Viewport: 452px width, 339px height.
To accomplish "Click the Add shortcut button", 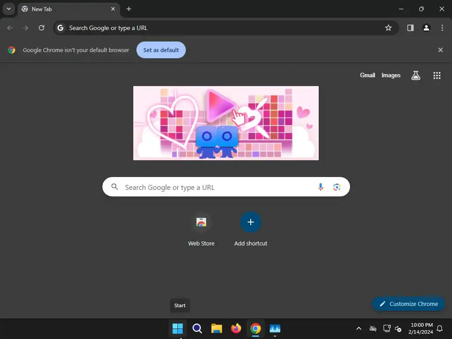I will [251, 230].
